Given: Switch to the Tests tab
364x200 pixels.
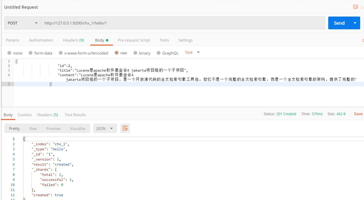Looking at the screenshot, I should pos(164,40).
